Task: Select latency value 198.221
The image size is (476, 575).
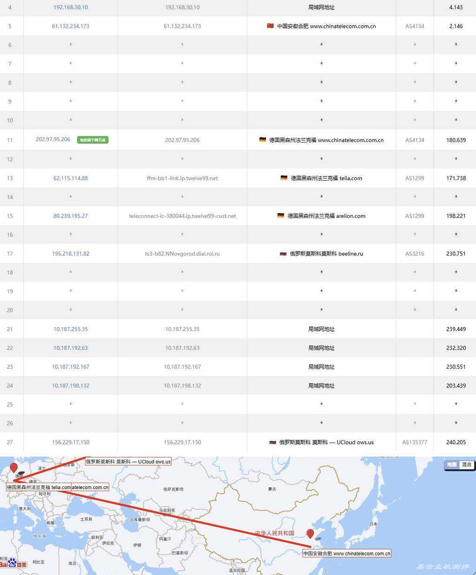Action: (x=456, y=216)
